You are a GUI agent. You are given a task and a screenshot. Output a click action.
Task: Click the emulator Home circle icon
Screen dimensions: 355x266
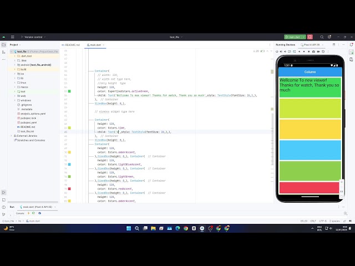coord(304,52)
